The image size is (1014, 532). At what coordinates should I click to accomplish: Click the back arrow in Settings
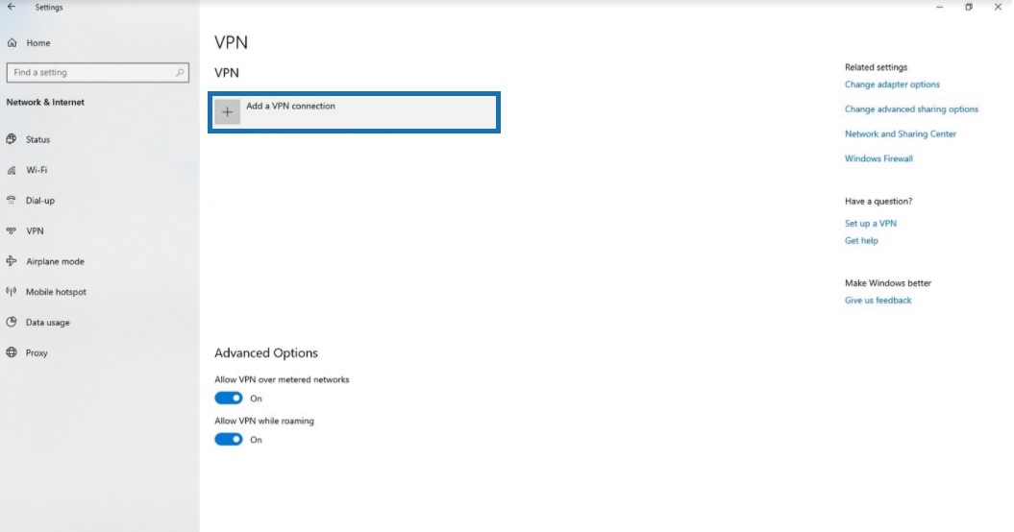tap(11, 7)
